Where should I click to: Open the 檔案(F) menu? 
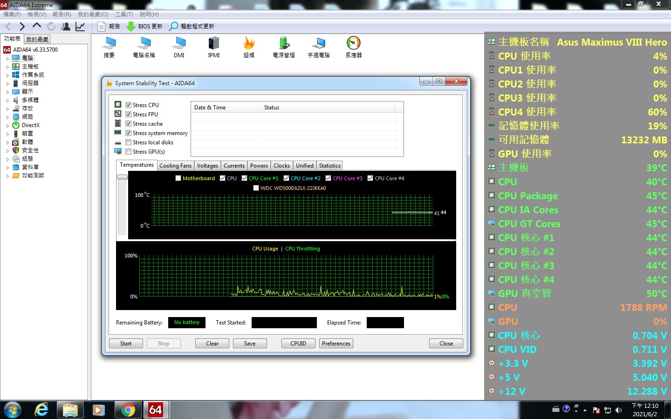12,14
